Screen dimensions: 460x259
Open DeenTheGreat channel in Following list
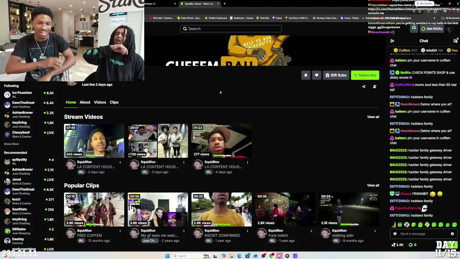[29, 105]
